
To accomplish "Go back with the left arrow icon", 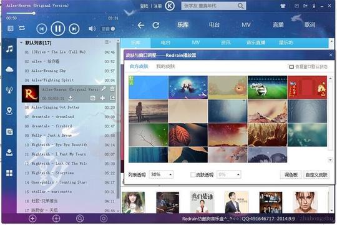I will click(x=141, y=26).
